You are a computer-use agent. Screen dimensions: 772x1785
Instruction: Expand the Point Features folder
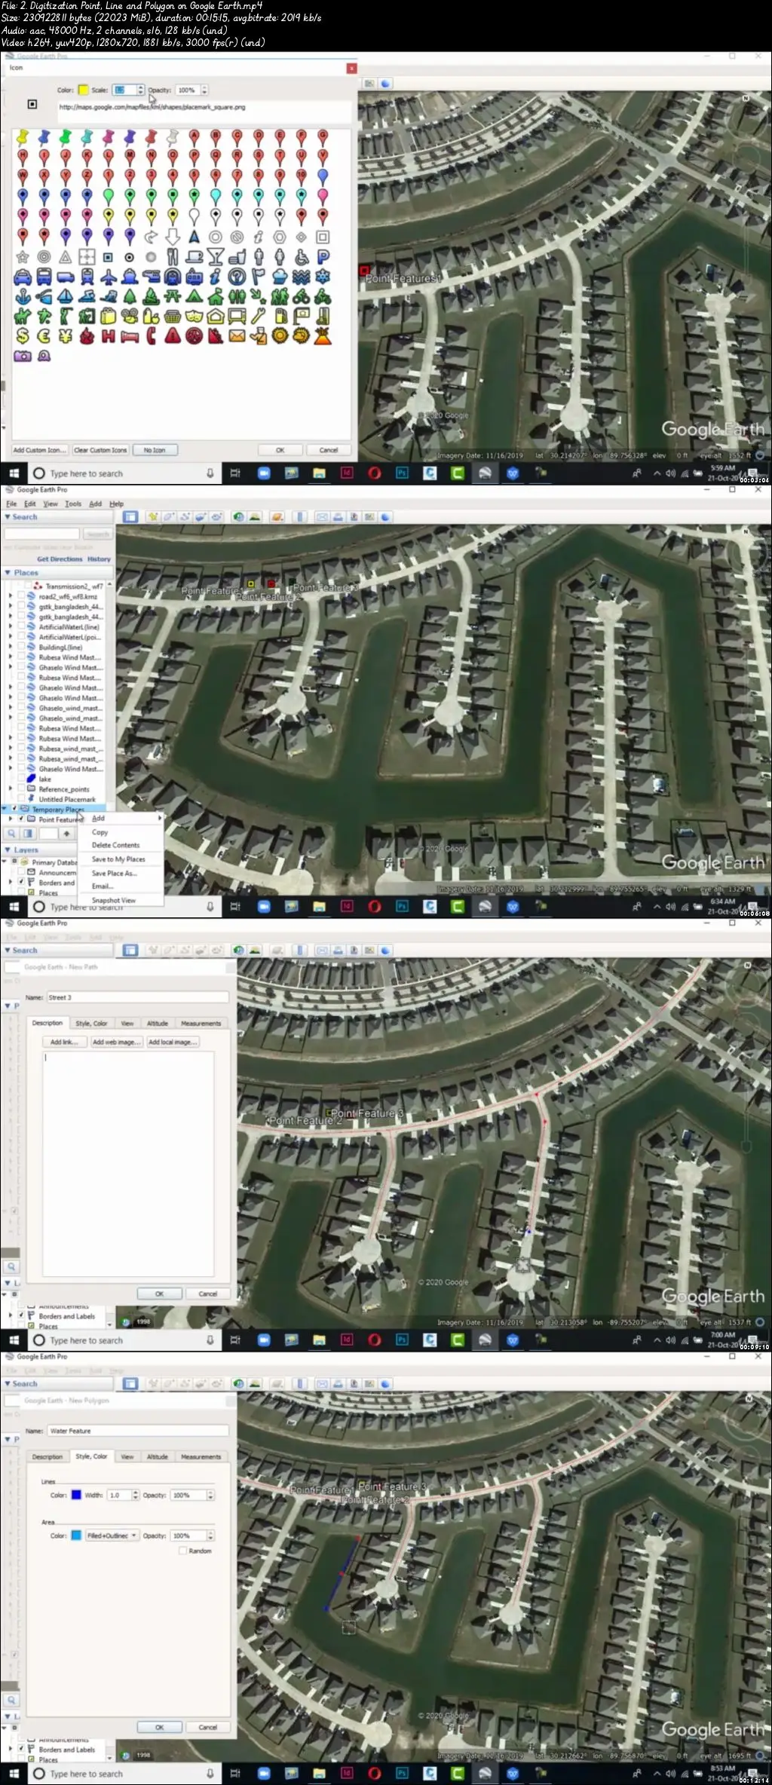coord(11,819)
